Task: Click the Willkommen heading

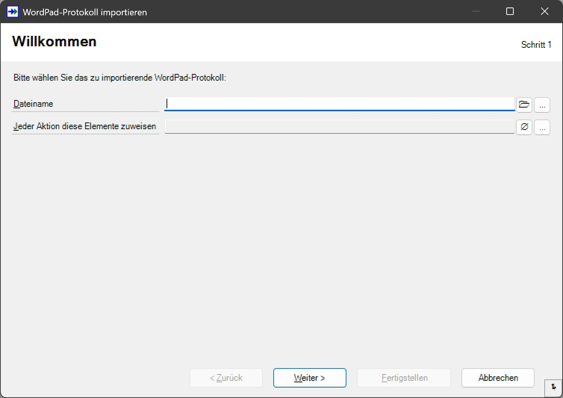Action: pos(54,41)
